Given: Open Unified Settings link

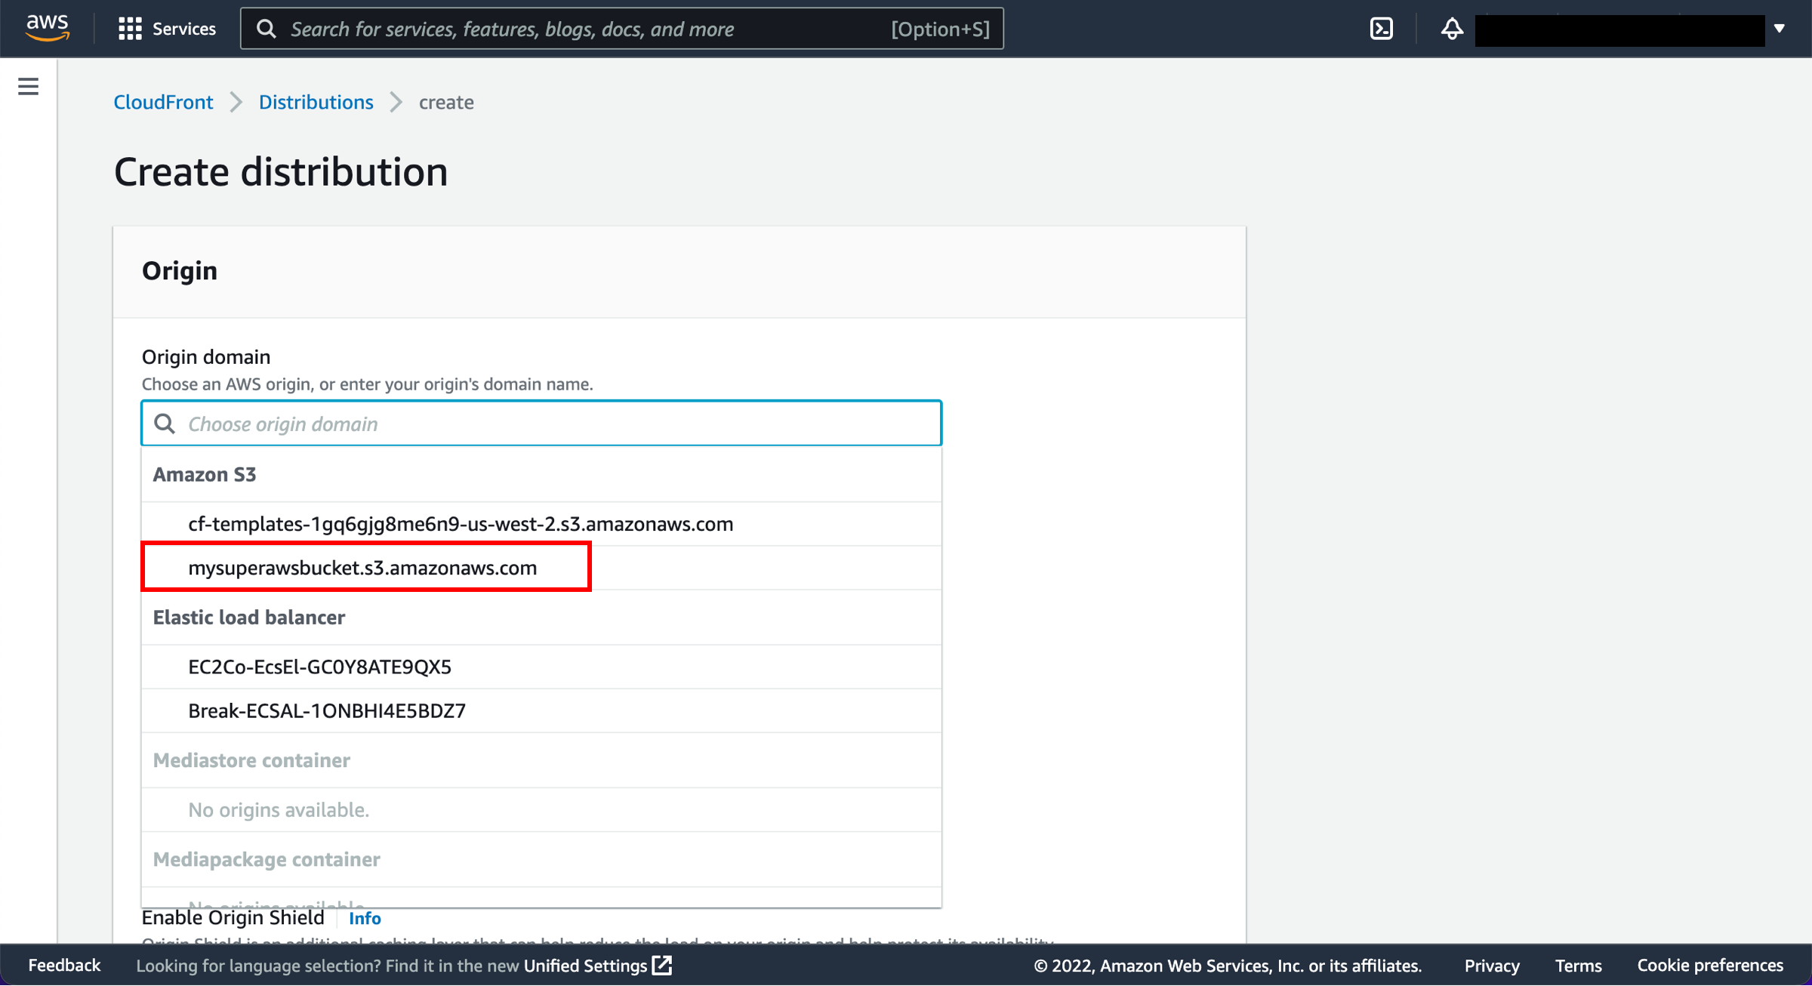Looking at the screenshot, I should [598, 966].
